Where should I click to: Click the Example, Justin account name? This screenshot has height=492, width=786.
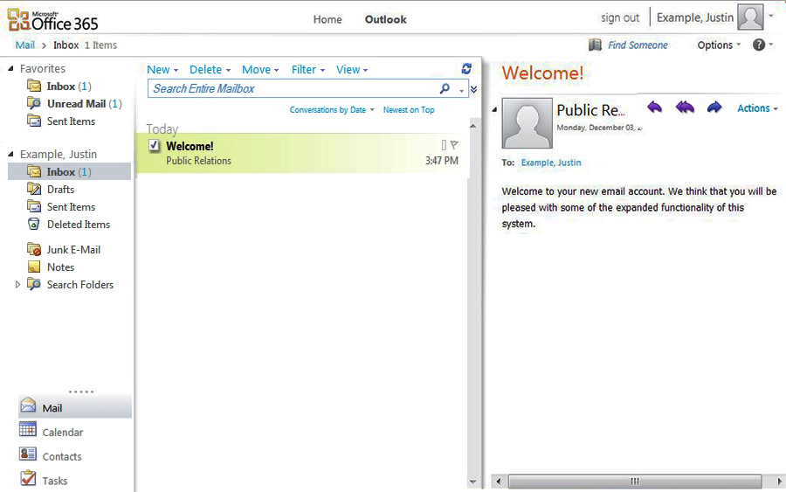[x=695, y=17]
